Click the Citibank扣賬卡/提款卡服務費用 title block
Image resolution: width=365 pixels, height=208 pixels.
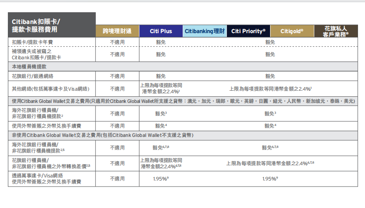[51, 25]
